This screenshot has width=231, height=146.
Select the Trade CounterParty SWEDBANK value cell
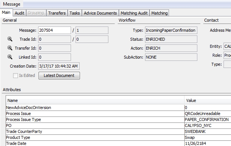pyautogui.click(x=208, y=131)
